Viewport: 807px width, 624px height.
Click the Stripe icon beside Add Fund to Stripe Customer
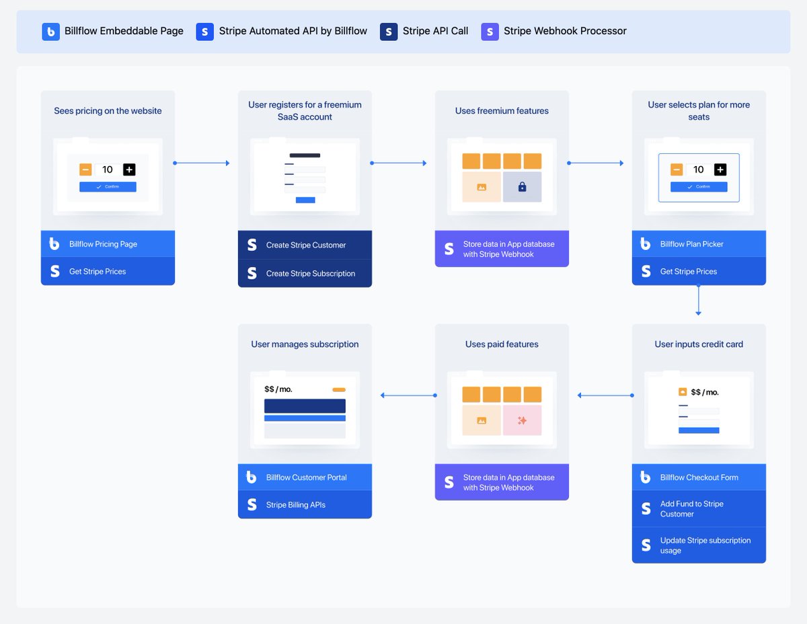(x=646, y=508)
